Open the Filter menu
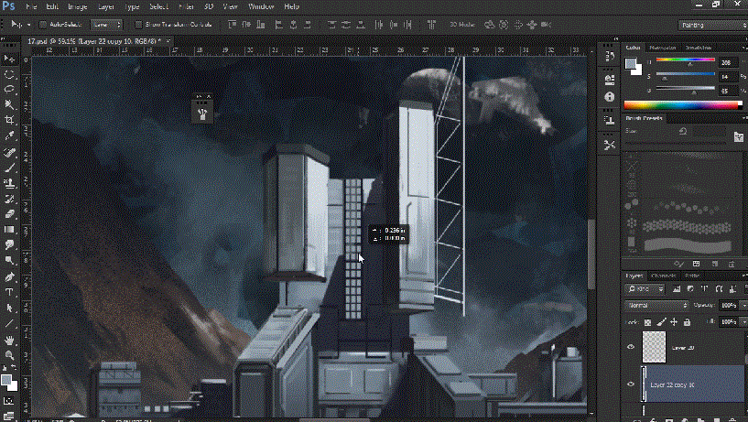Viewport: 748px width, 422px height. pos(186,6)
